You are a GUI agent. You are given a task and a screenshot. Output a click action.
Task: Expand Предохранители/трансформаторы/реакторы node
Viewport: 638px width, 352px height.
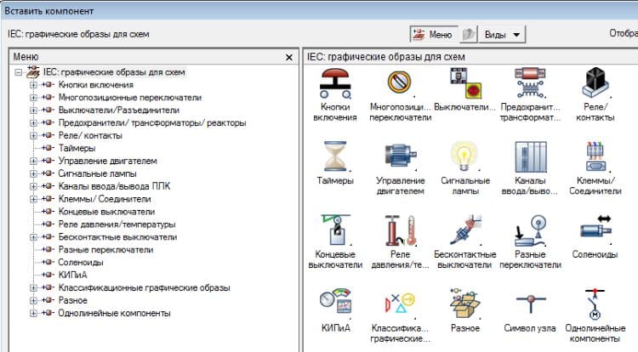pyautogui.click(x=33, y=122)
